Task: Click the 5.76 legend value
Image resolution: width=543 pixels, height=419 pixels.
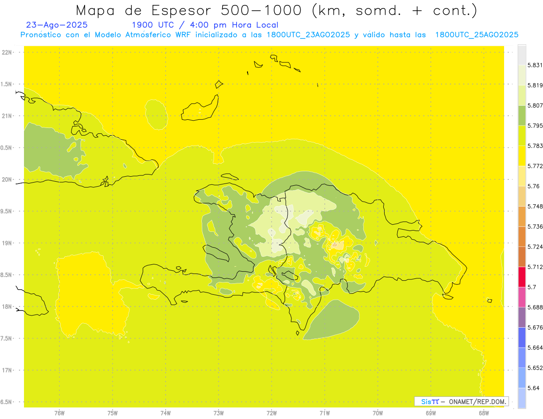Action: click(533, 186)
